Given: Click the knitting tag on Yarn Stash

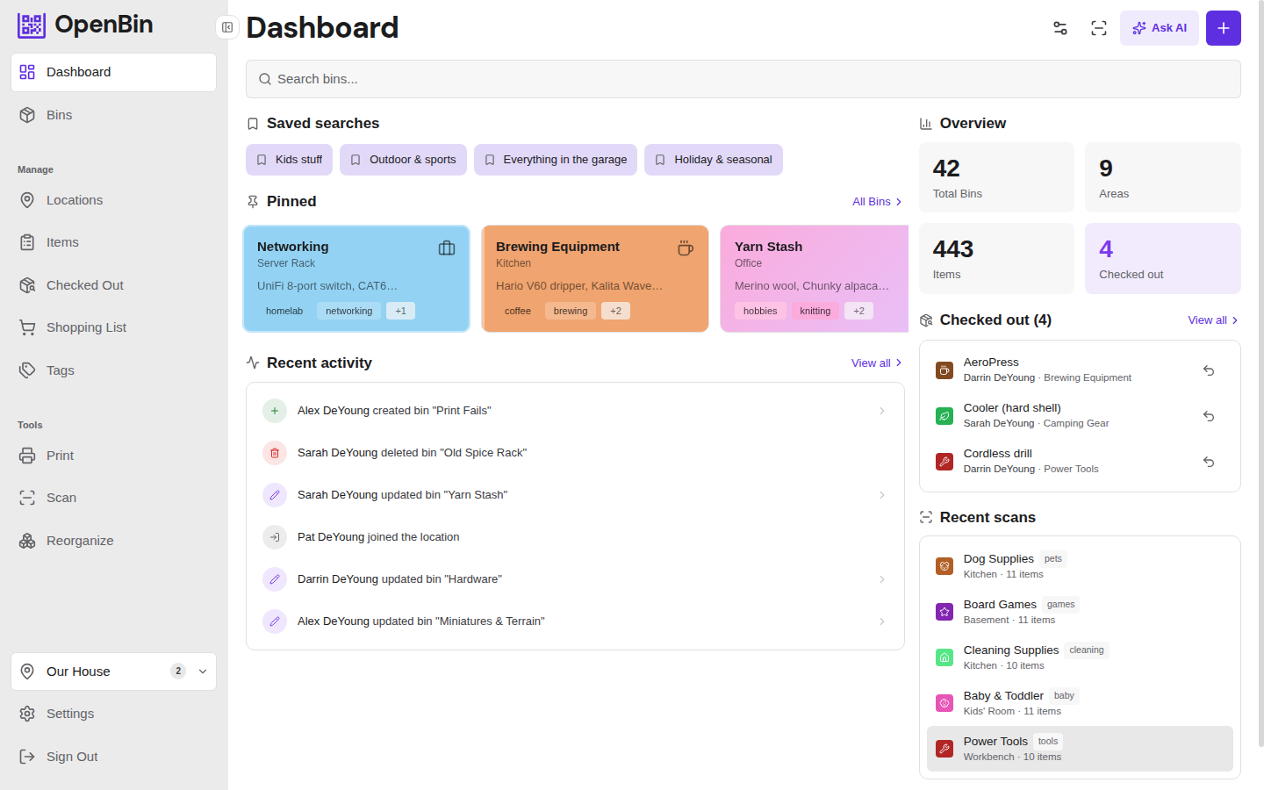Looking at the screenshot, I should pyautogui.click(x=815, y=311).
